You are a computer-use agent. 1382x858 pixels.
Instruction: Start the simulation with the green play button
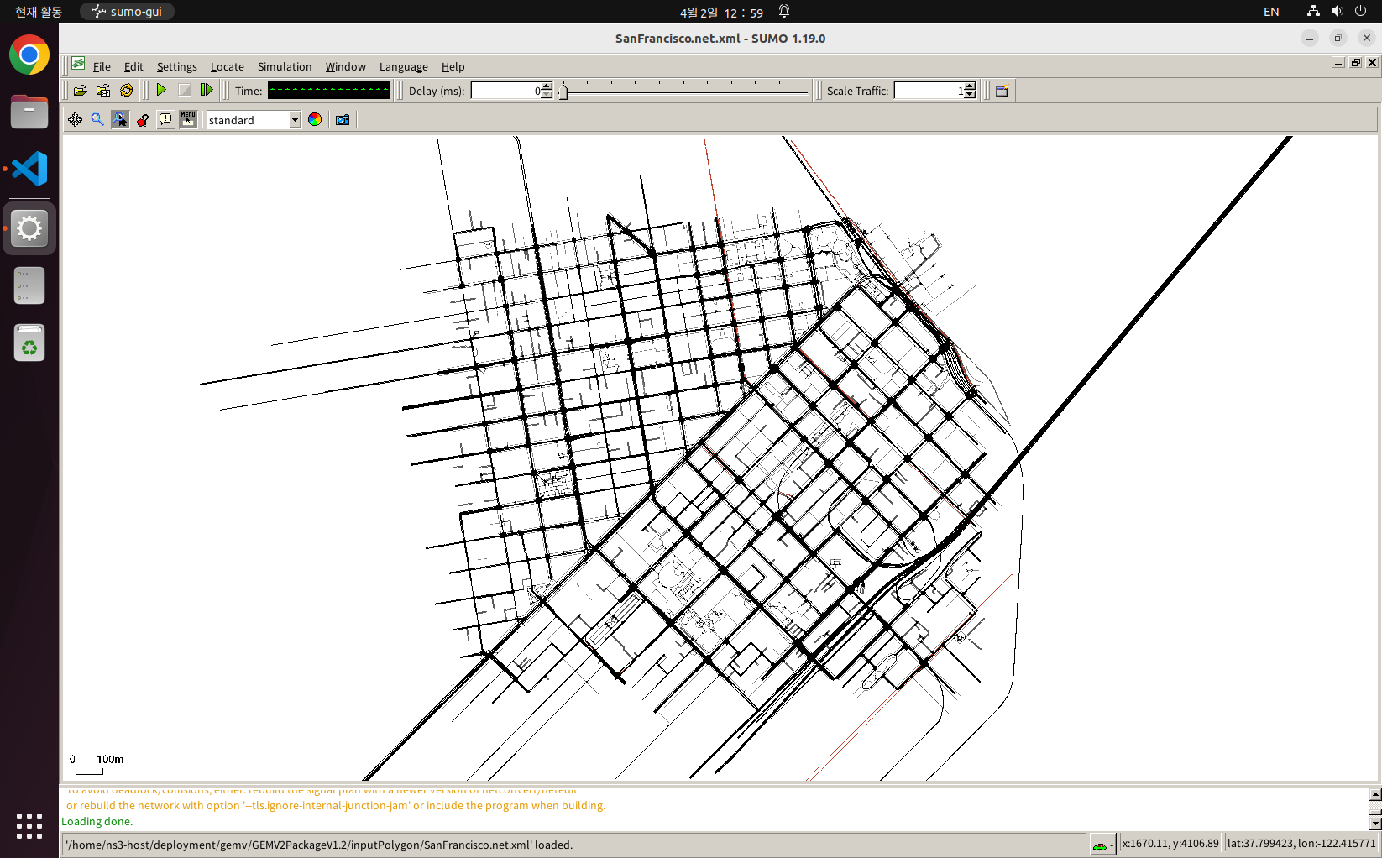tap(161, 90)
